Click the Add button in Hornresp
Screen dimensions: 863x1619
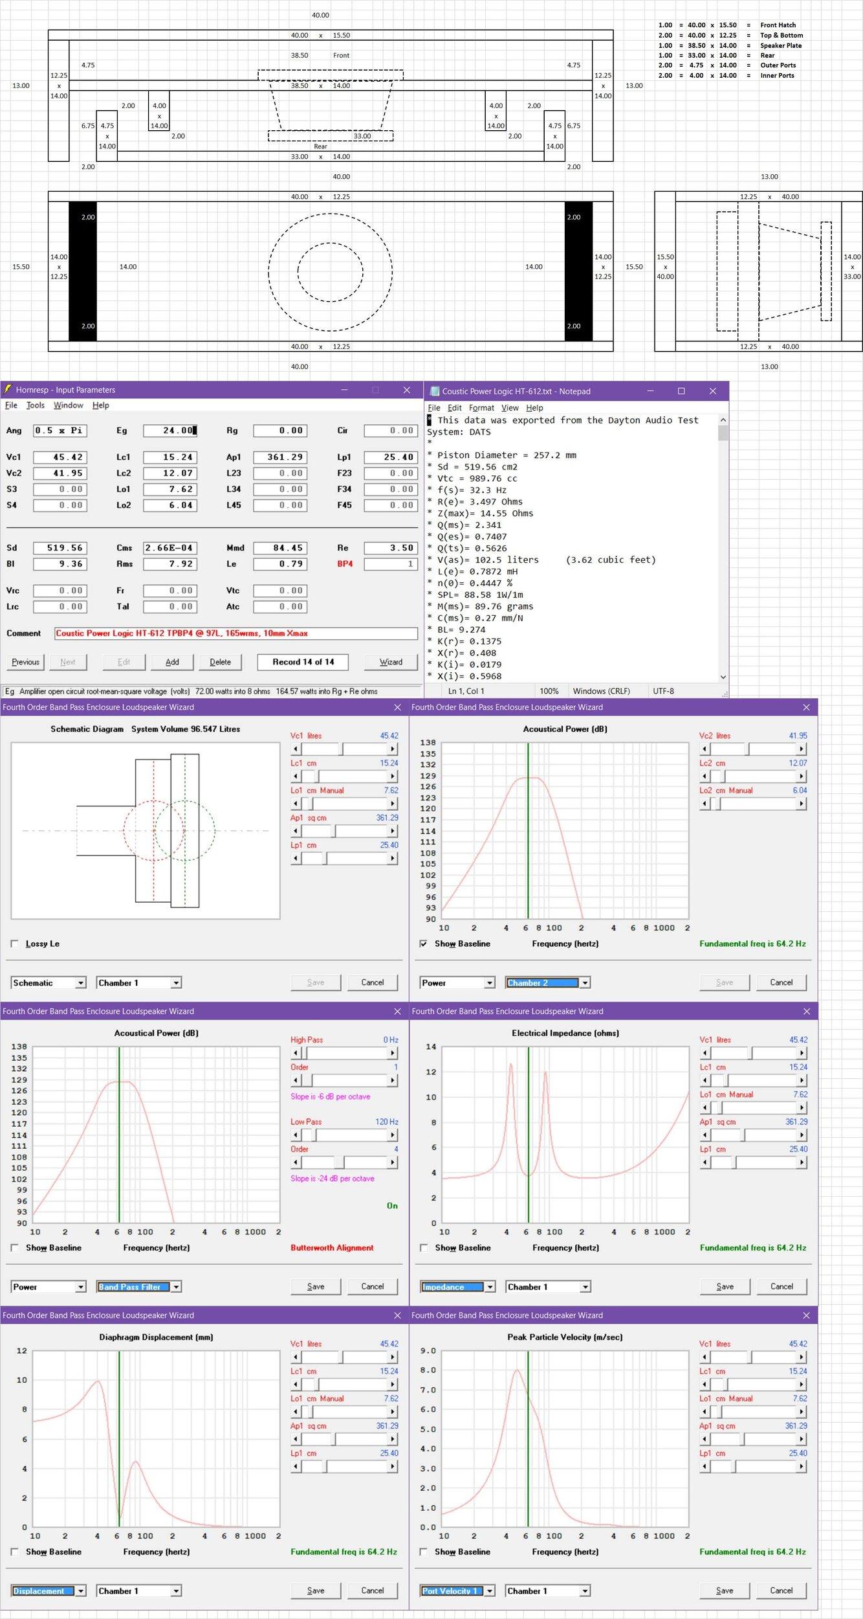pos(172,662)
